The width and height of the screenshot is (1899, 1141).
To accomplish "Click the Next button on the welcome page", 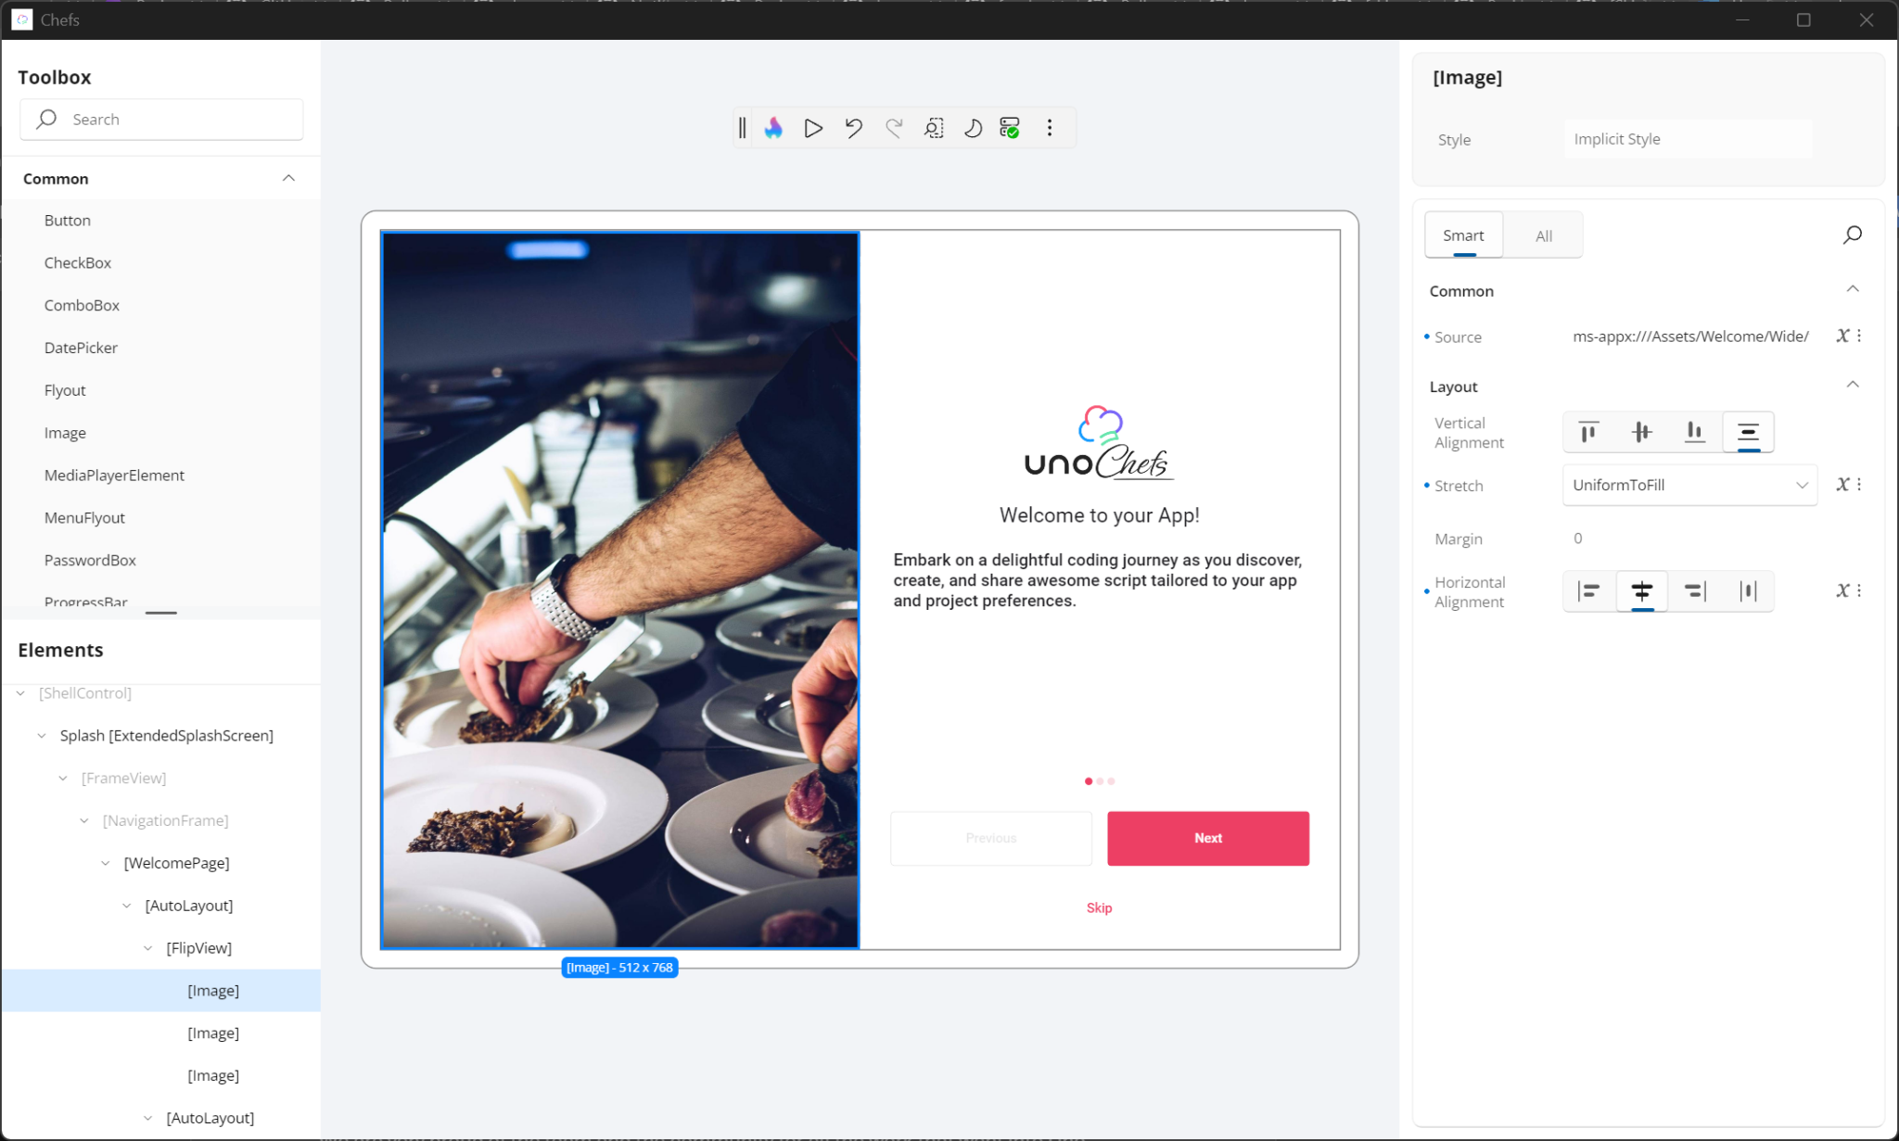I will pyautogui.click(x=1207, y=838).
